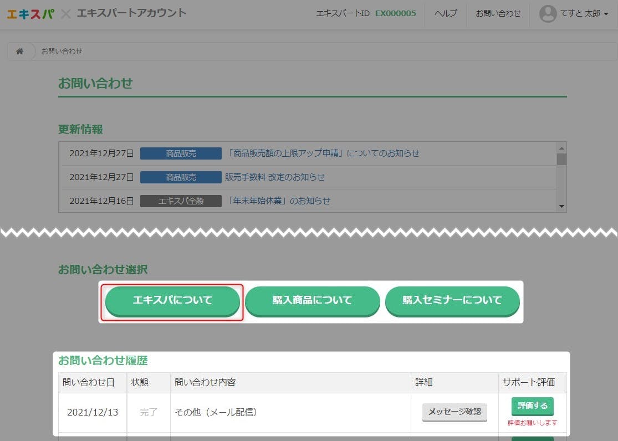Click the news list scrollbar thumb

pyautogui.click(x=561, y=159)
